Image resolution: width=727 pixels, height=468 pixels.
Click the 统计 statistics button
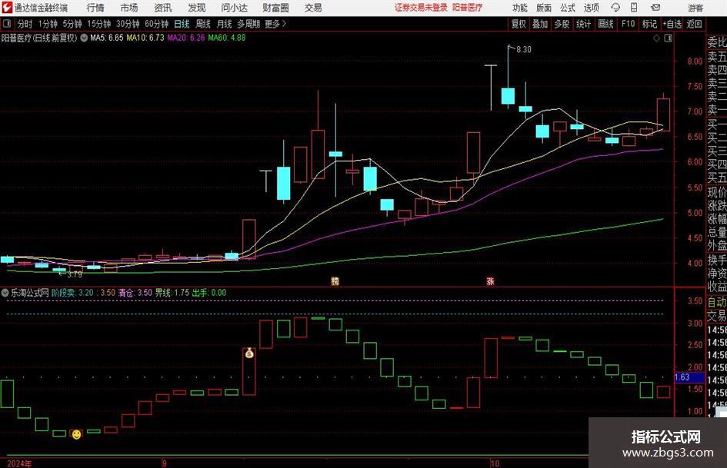[x=583, y=24]
